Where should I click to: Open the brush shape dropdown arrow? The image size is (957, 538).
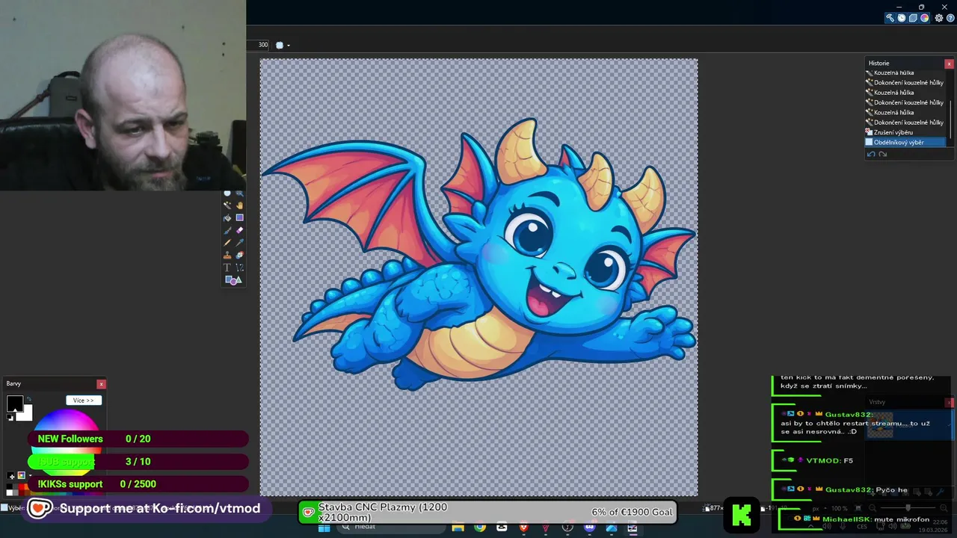[x=288, y=46]
